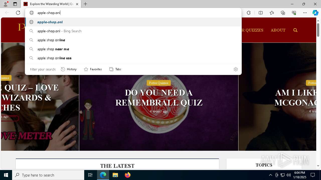
Task: Open a new tab with the plus button
Action: 86,4
